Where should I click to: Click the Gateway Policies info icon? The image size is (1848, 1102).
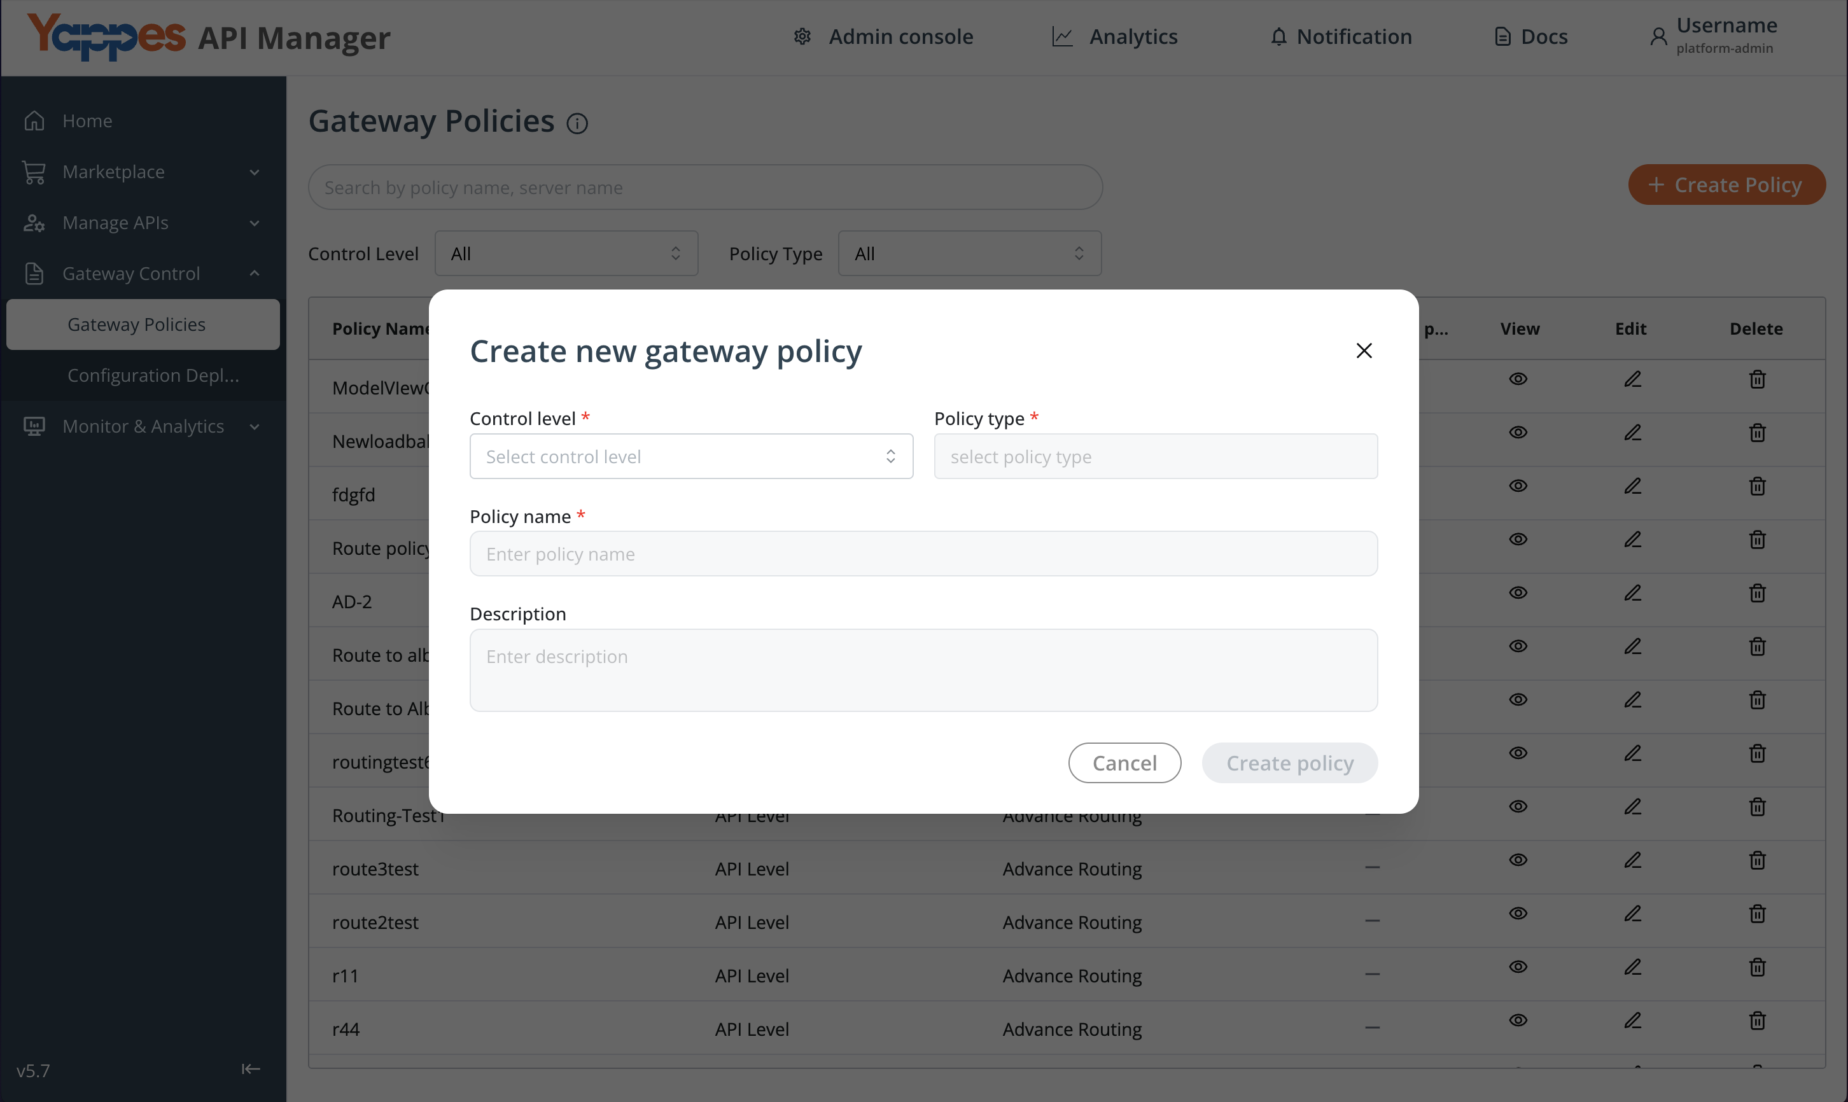(x=577, y=123)
